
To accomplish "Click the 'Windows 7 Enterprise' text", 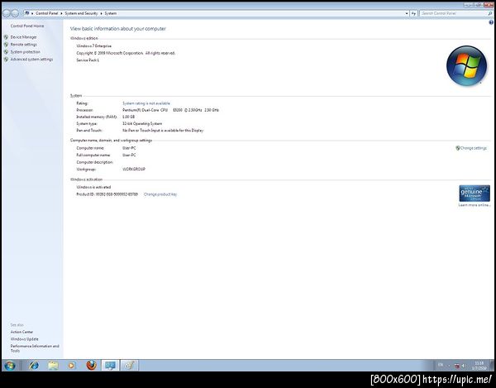I will click(94, 46).
